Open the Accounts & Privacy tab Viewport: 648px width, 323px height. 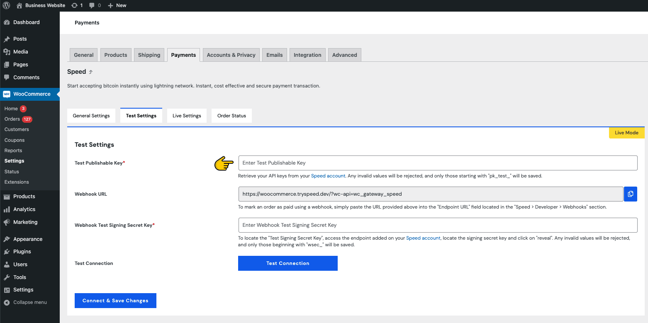(x=231, y=55)
